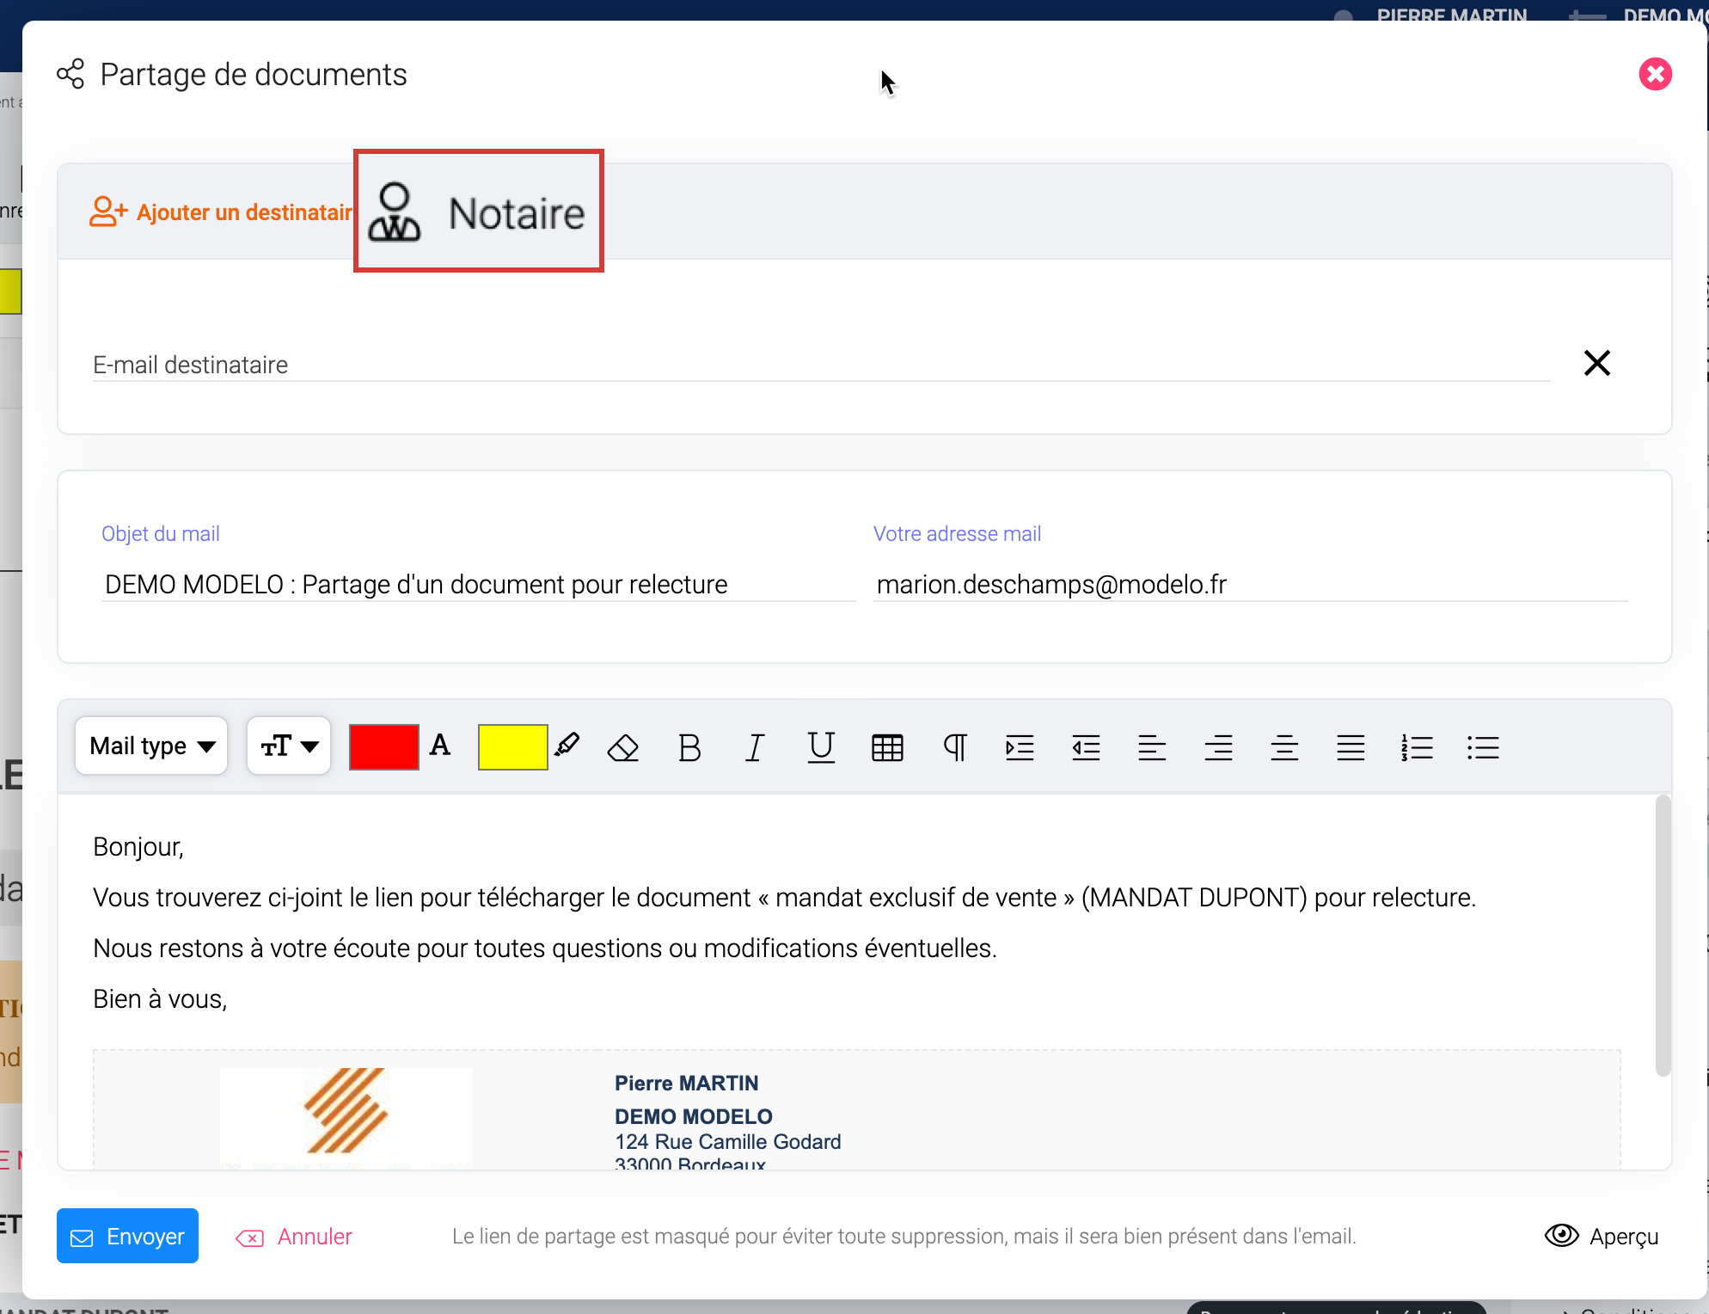Open the Mail type dropdown
The image size is (1709, 1314).
pos(151,746)
